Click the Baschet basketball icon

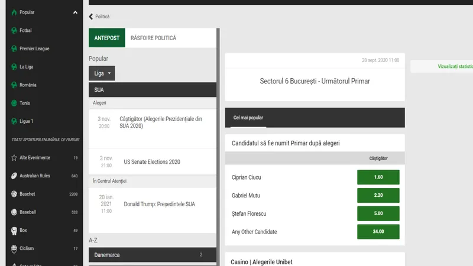[x=14, y=194]
